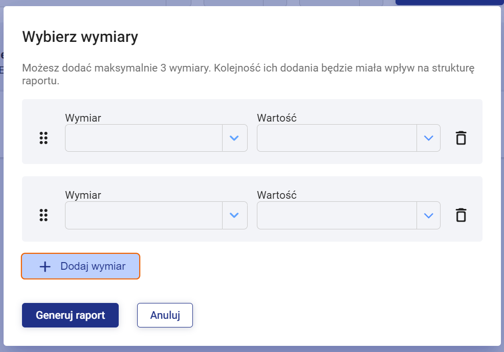
Task: Click the drag handle of the second dimension row
Action: (43, 215)
